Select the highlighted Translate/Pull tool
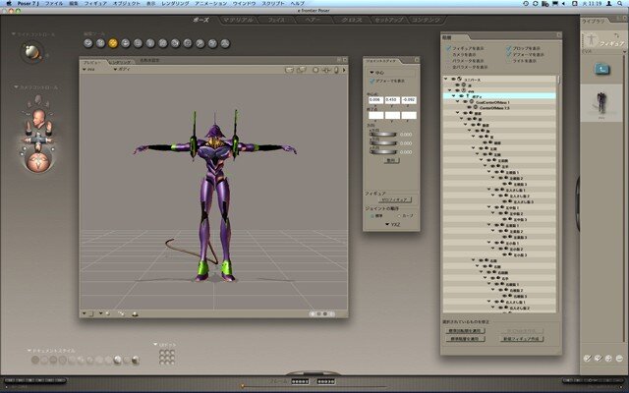629x393 pixels. (113, 43)
